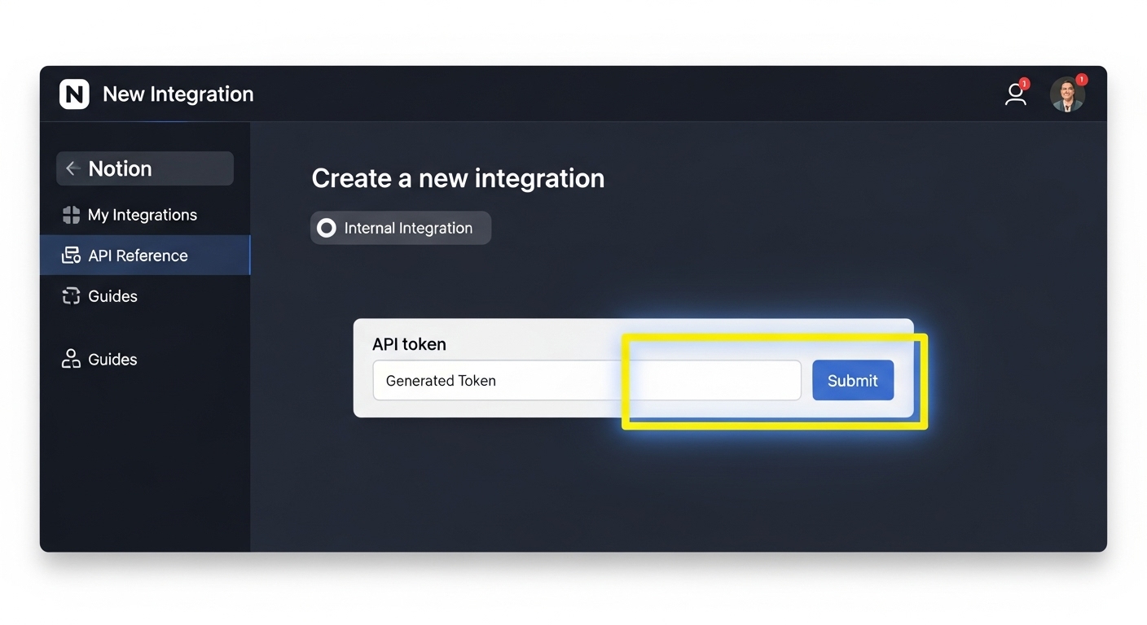
Task: Open the lower Guides entry with people icon
Action: pyautogui.click(x=112, y=360)
